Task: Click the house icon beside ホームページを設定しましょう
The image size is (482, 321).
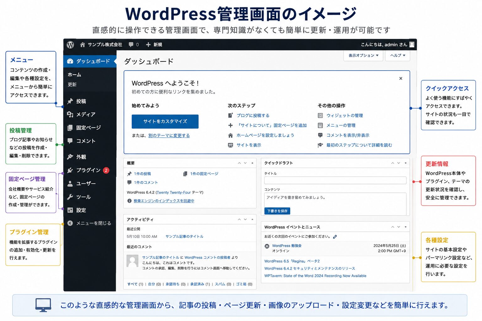Action: [230, 135]
